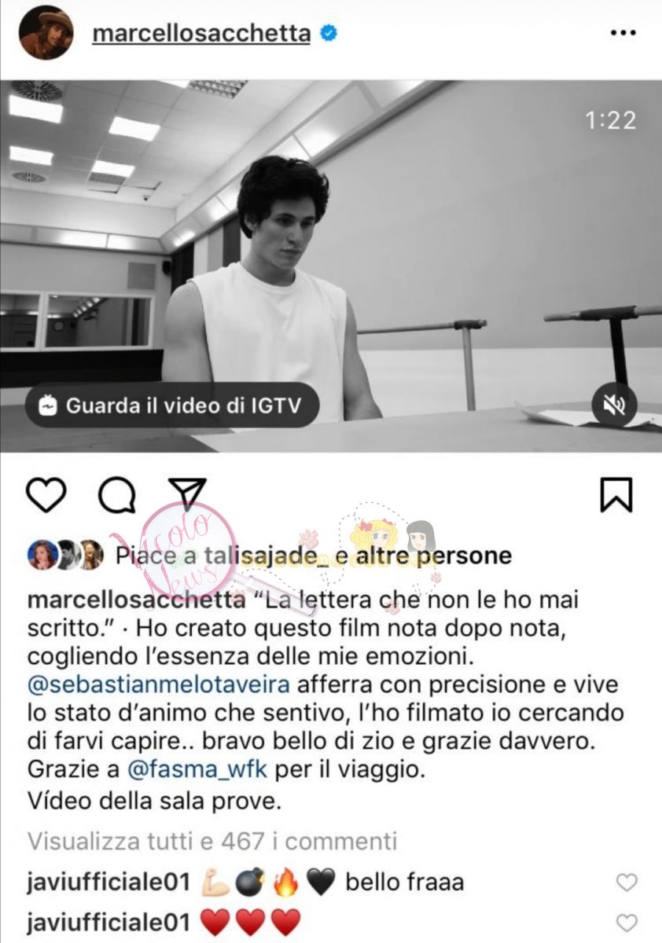This screenshot has width=662, height=943.
Task: Open the marcellosacchetta username in the caption
Action: (x=136, y=600)
